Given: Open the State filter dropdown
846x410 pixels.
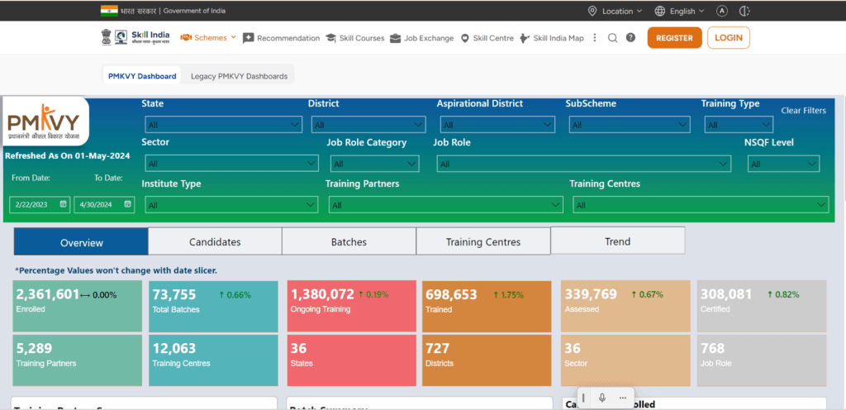Looking at the screenshot, I should click(223, 125).
